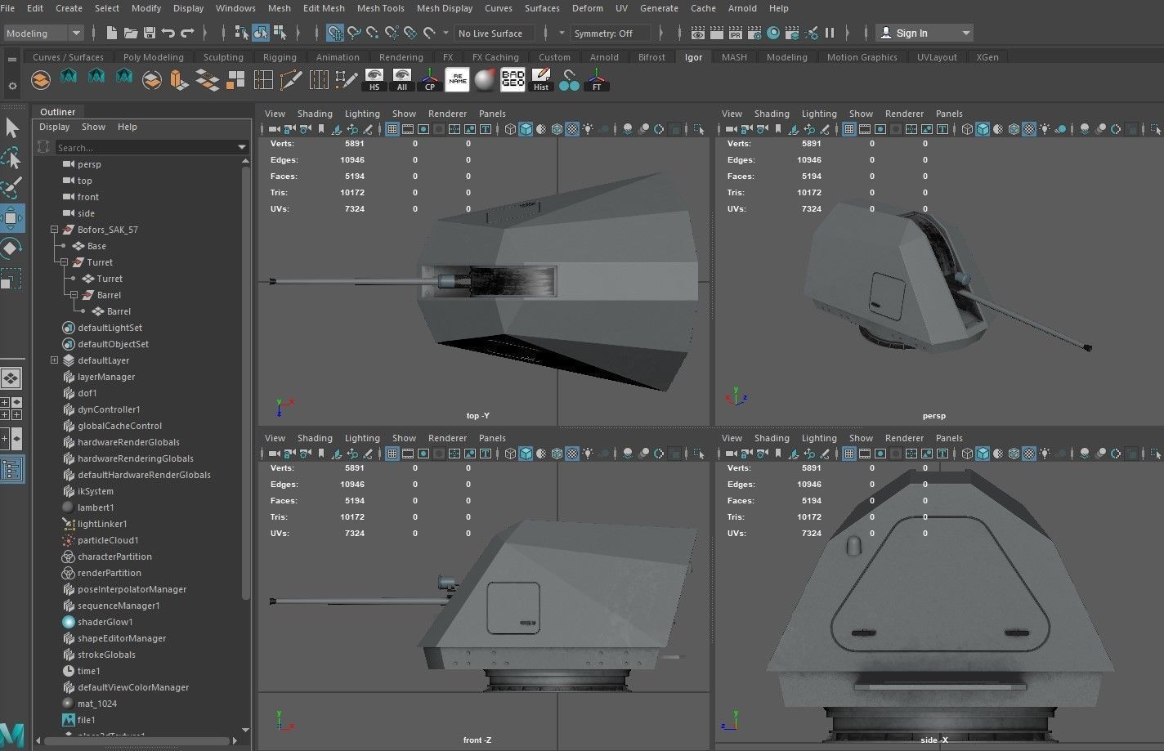Image resolution: width=1164 pixels, height=751 pixels.
Task: Toggle snap to grids
Action: coord(335,33)
